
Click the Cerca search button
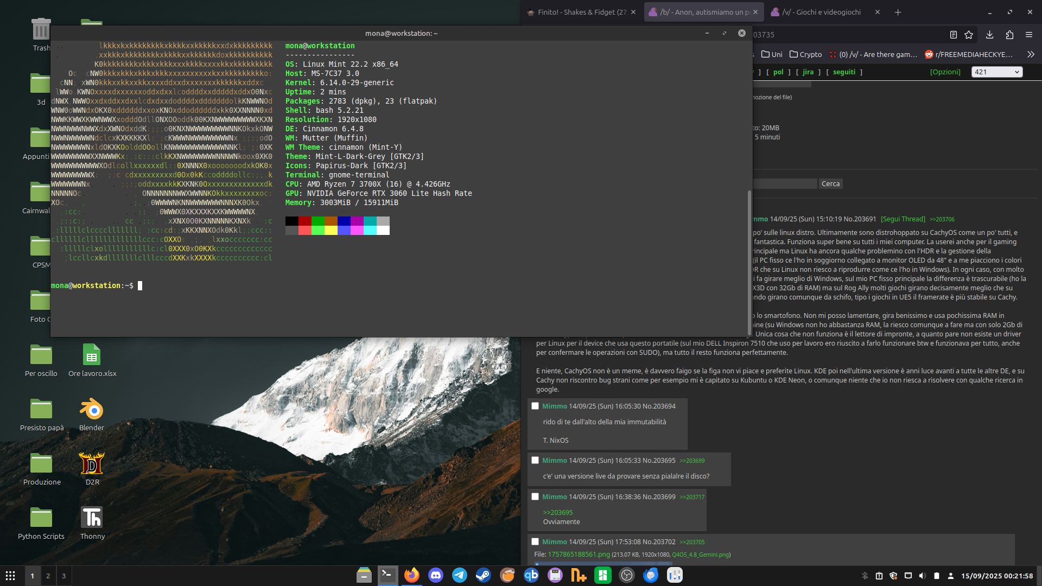pyautogui.click(x=830, y=184)
